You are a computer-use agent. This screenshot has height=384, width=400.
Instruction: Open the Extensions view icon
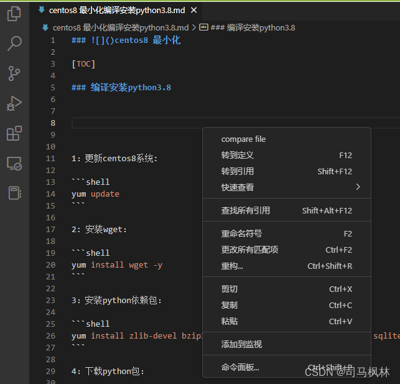pyautogui.click(x=14, y=133)
